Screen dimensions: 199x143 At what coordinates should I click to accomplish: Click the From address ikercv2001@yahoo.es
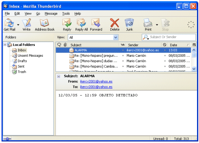[96, 82]
